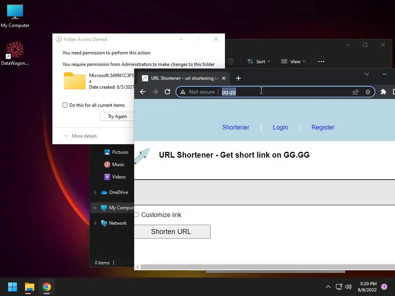Viewport: 395px width, 296px height.
Task: Enable the Customize link checkbox
Action: tap(136, 215)
